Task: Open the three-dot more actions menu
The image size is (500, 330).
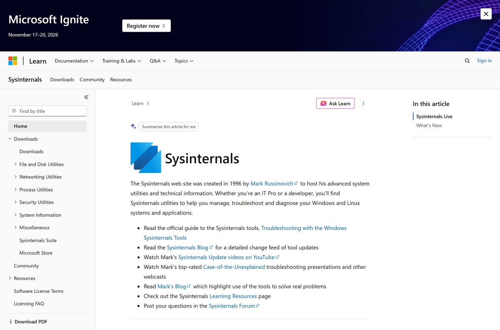Action: point(363,103)
